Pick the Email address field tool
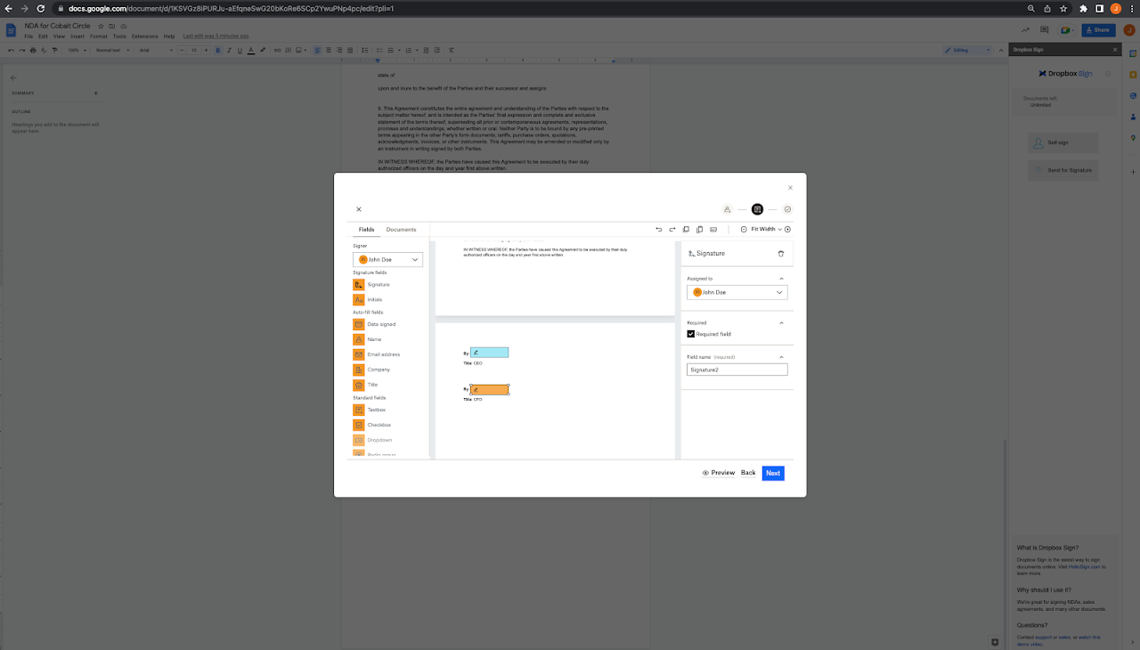The height and width of the screenshot is (650, 1140). pos(383,353)
